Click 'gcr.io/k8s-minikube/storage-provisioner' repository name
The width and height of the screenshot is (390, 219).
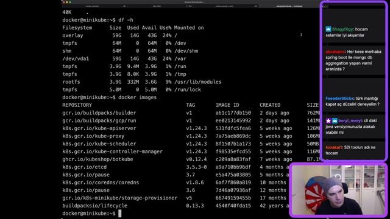pyautogui.click(x=120, y=198)
